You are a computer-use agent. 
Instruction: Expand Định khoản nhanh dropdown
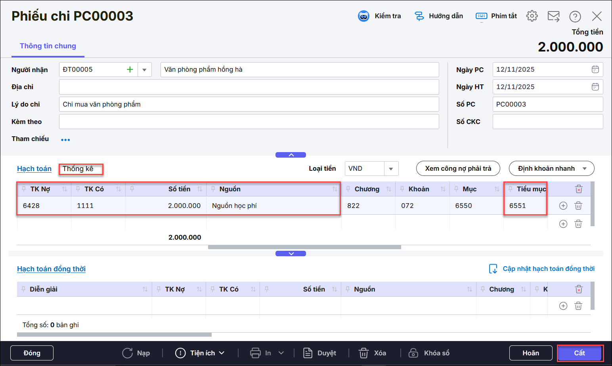584,169
